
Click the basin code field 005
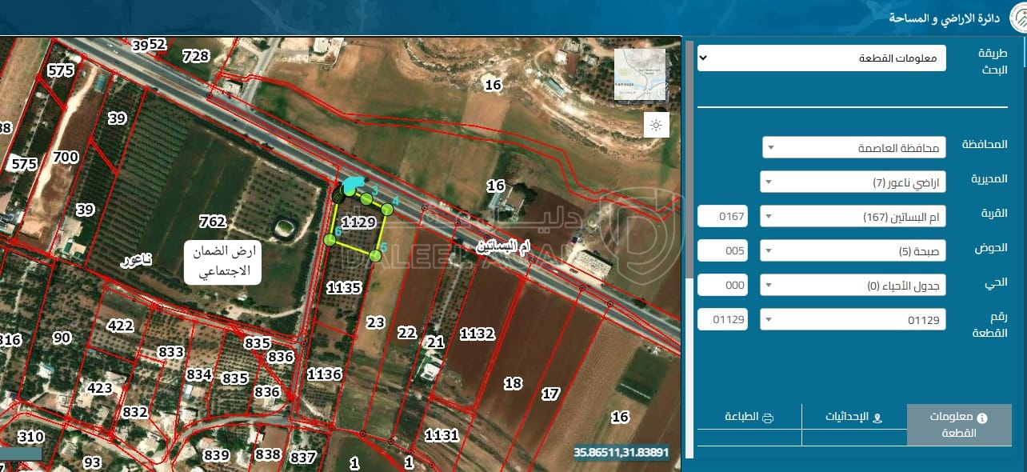click(723, 251)
